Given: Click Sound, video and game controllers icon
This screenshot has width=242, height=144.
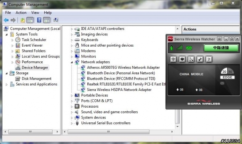Looking at the screenshot, I should [x=77, y=112].
